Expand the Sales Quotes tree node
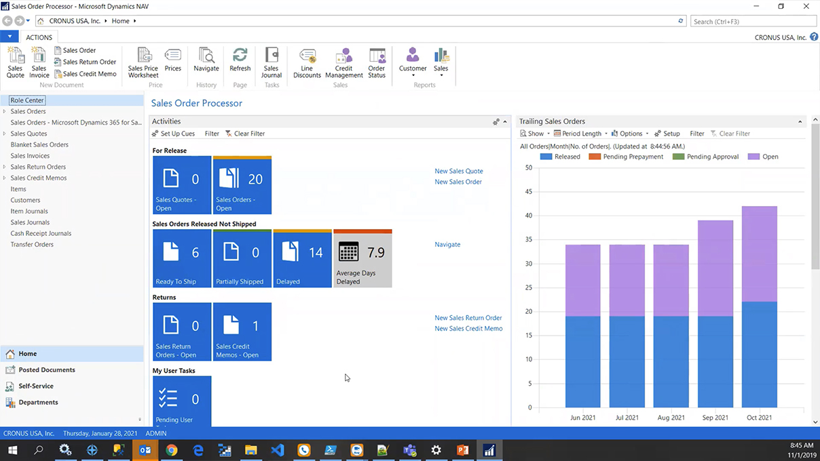This screenshot has height=461, width=820. pos(5,134)
